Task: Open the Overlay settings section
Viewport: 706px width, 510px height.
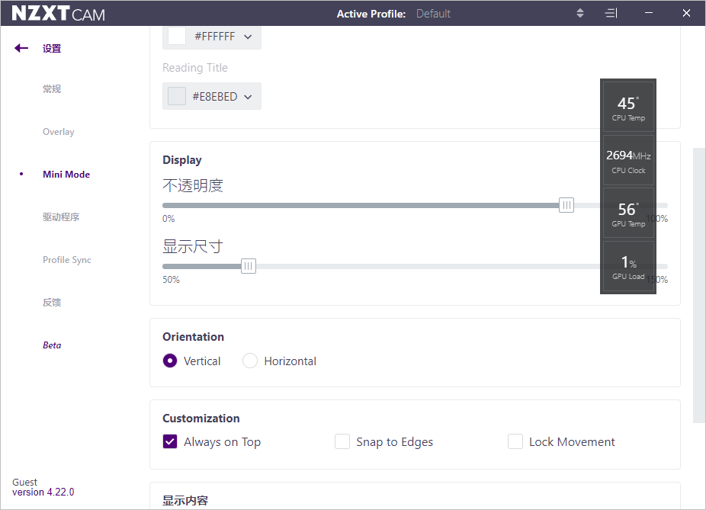Action: [59, 132]
